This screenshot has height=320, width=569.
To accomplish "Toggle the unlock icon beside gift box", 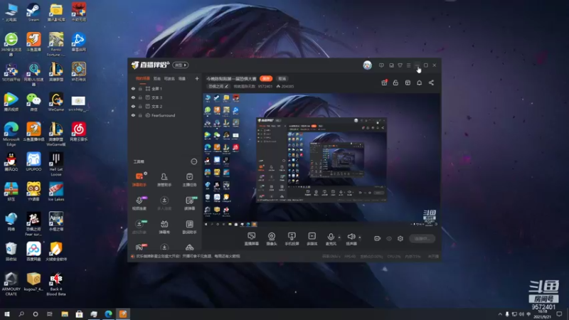I will coord(395,82).
